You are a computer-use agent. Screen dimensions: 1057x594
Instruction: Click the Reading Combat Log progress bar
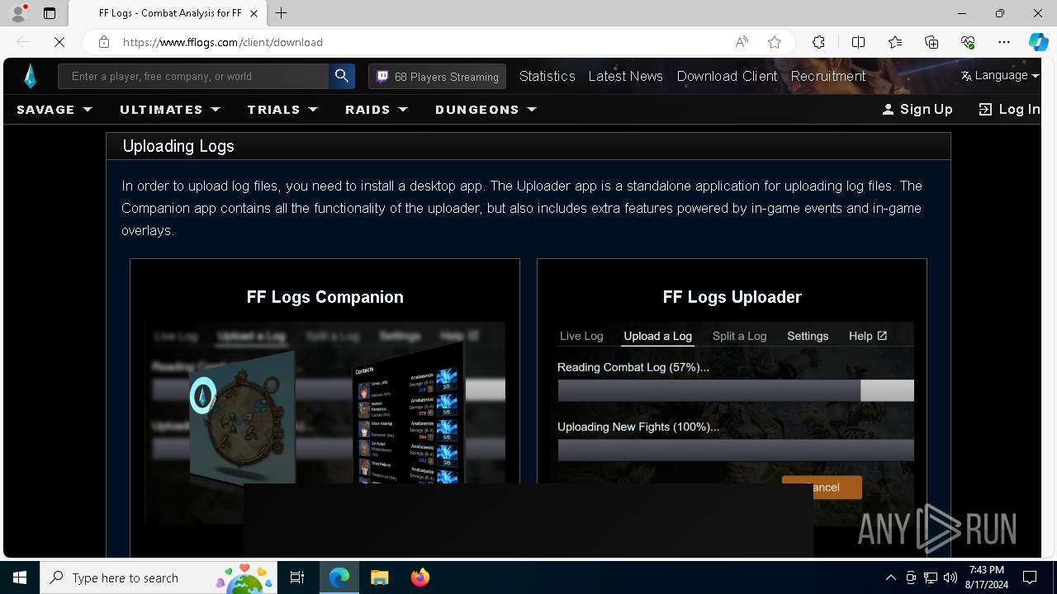[736, 391]
